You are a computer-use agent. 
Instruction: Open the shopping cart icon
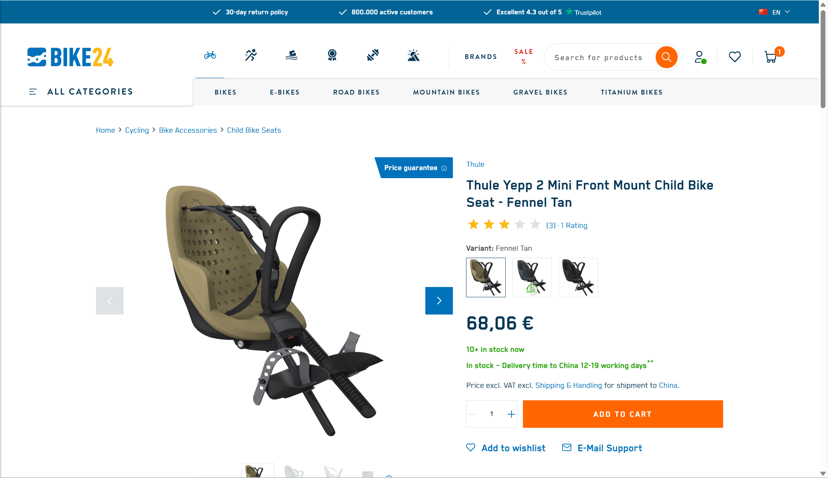771,57
